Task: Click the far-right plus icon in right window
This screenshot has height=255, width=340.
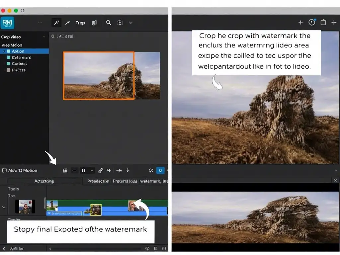Action: click(x=334, y=22)
